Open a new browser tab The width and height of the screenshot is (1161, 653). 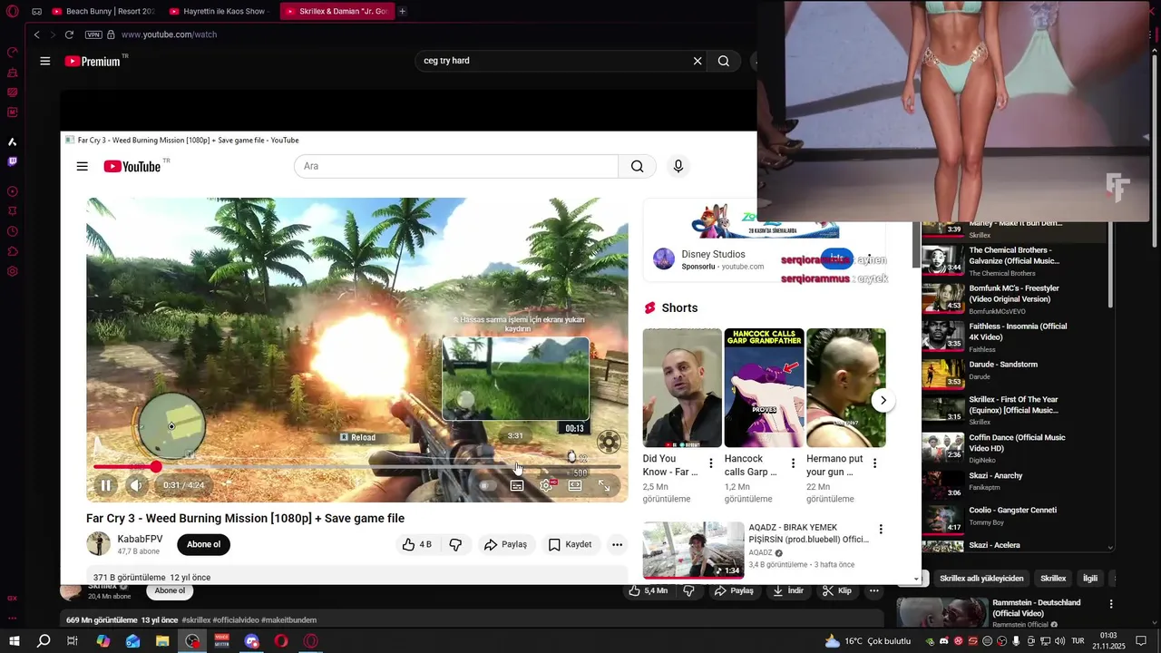(403, 12)
